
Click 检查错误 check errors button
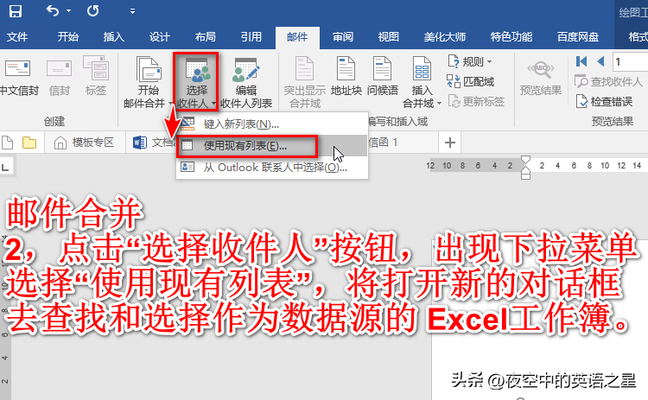point(604,101)
